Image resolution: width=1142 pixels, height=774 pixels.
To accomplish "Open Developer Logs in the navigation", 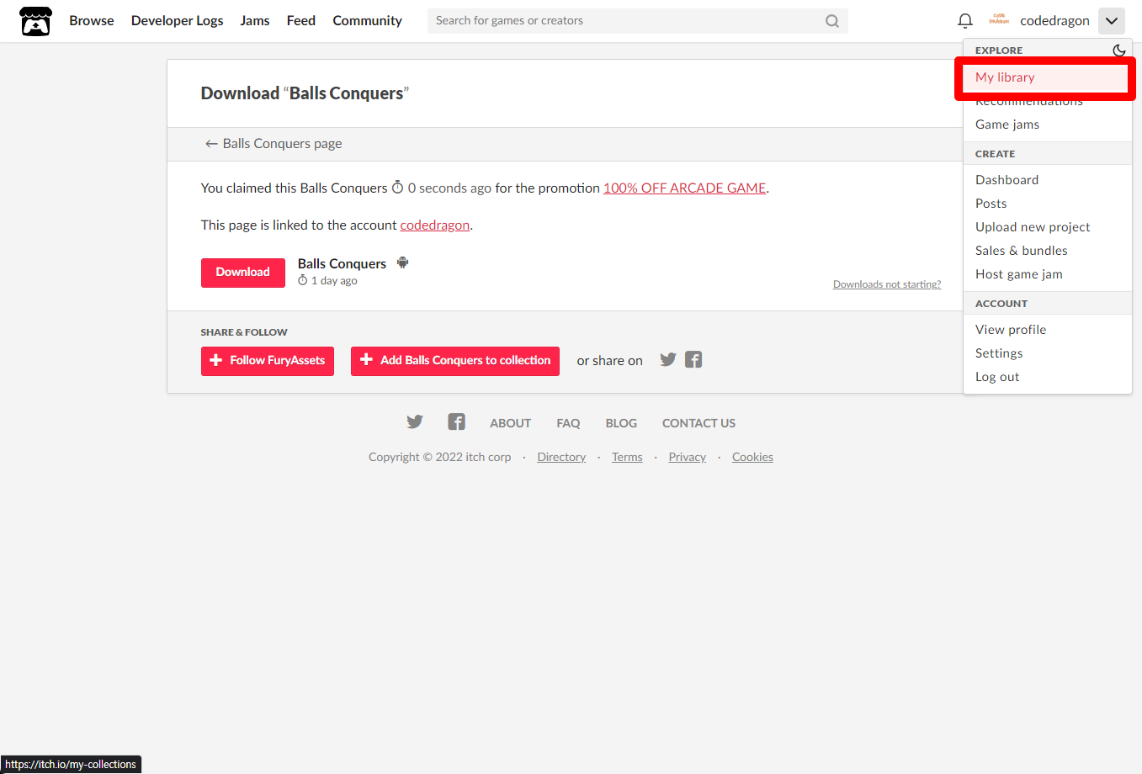I will 178,21.
